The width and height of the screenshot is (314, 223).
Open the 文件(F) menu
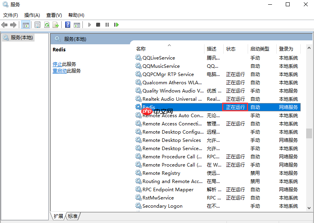click(11, 15)
